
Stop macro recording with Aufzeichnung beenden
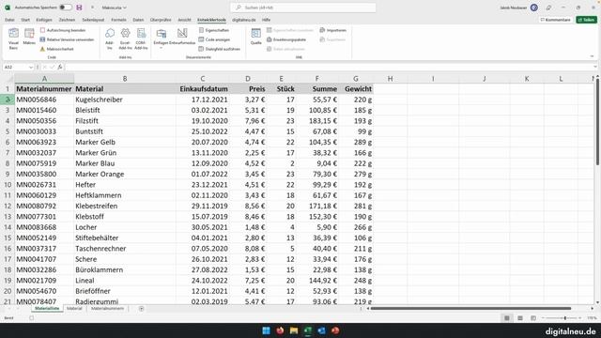(x=63, y=30)
